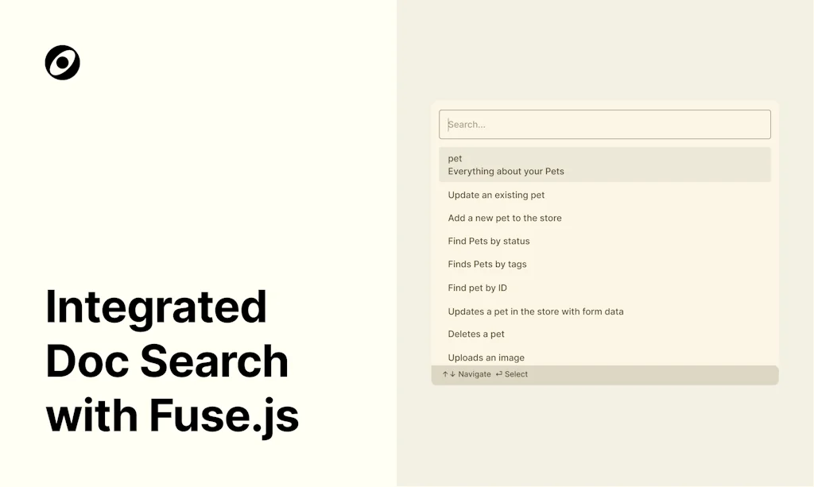Click the Navigate hint label

click(475, 374)
